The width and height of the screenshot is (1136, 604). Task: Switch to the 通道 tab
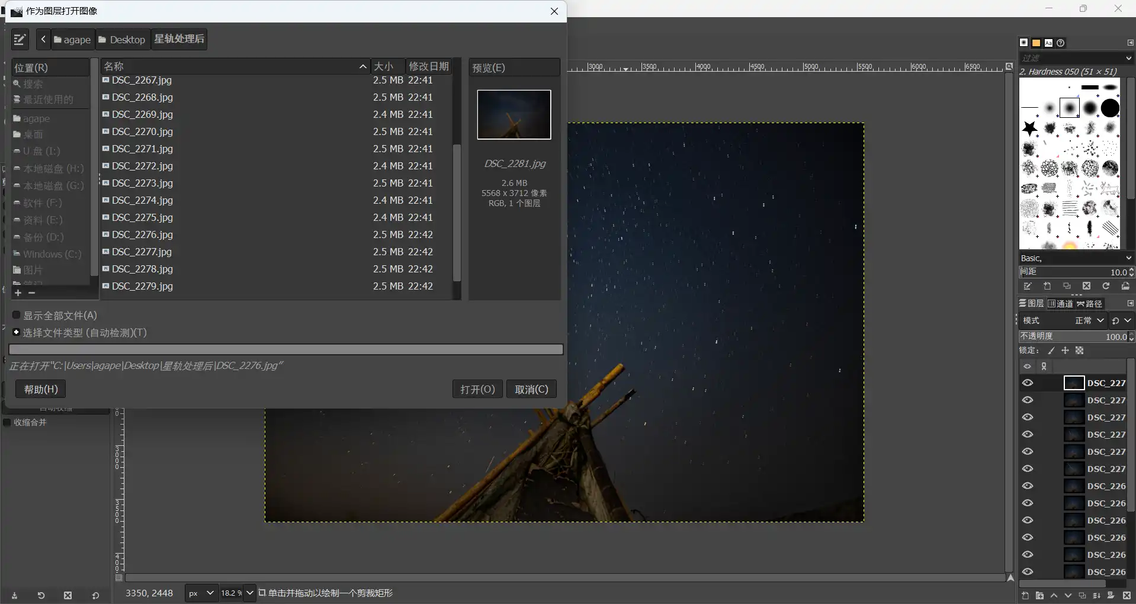coord(1060,304)
